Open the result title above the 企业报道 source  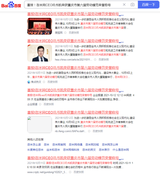point(76,90)
